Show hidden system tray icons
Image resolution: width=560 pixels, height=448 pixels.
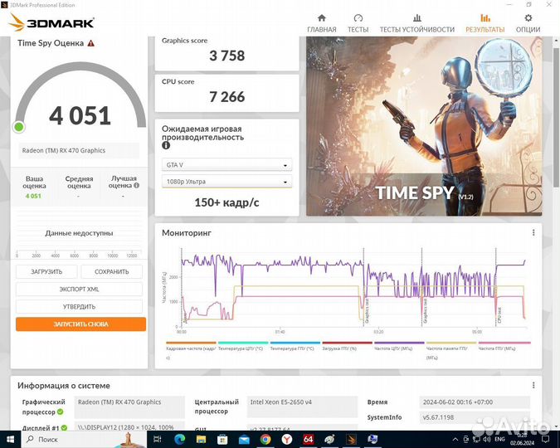click(455, 439)
